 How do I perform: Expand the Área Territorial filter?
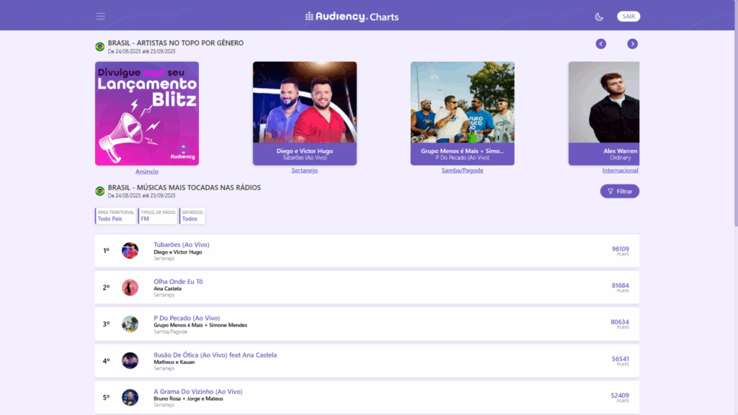(x=115, y=215)
